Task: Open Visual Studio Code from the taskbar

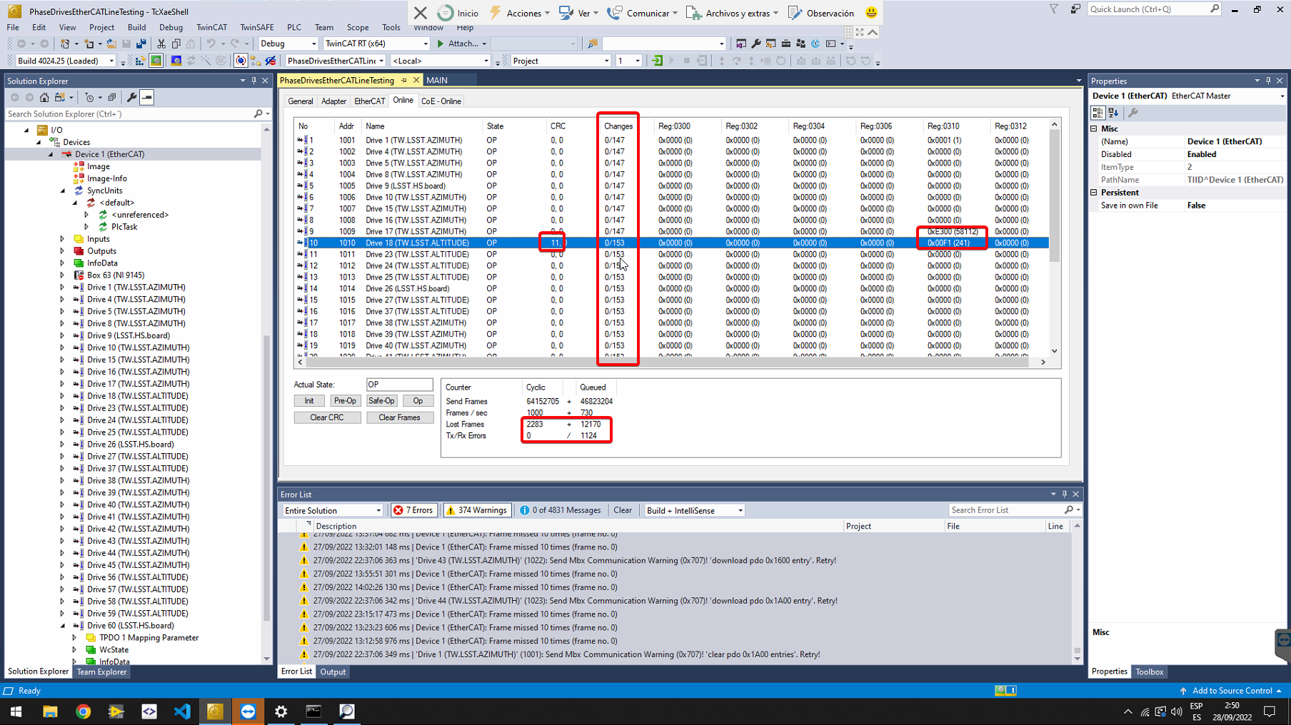Action: [x=182, y=711]
